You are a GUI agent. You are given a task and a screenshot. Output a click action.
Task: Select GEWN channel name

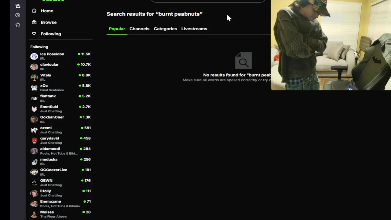46,181
